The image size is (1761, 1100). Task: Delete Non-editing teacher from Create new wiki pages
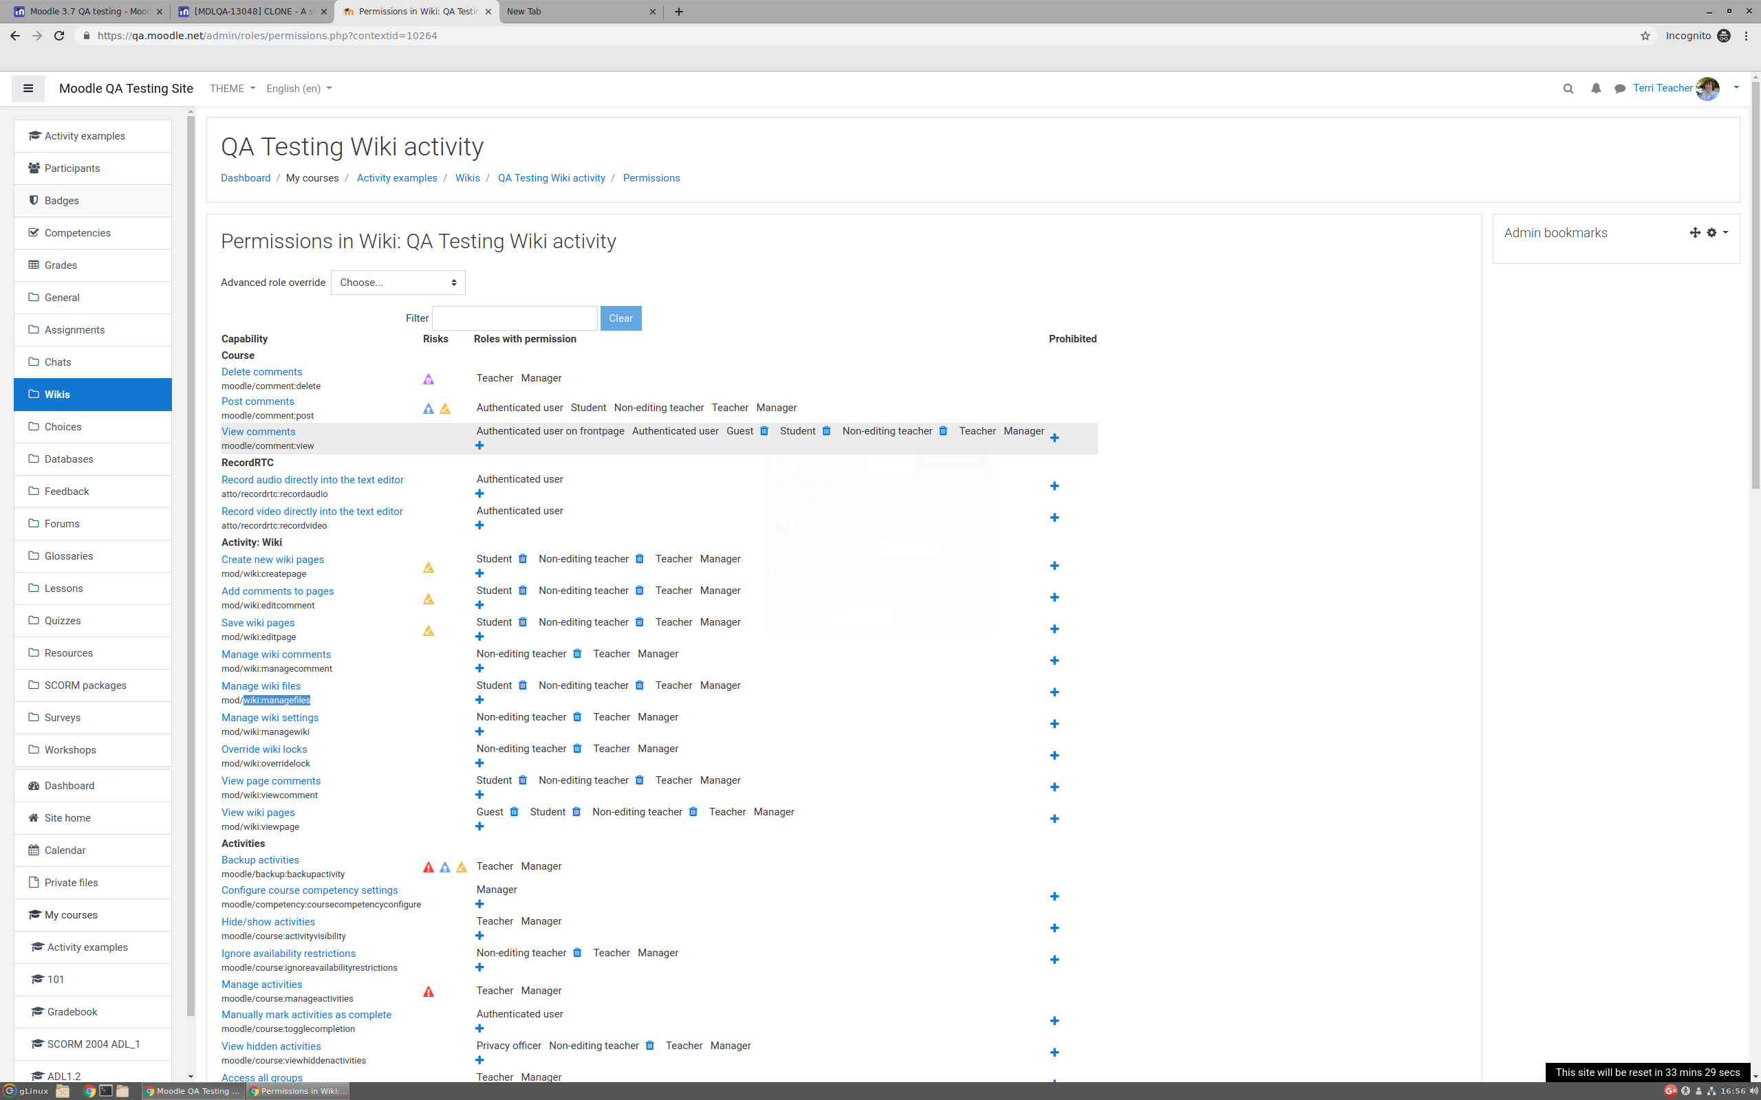[639, 559]
